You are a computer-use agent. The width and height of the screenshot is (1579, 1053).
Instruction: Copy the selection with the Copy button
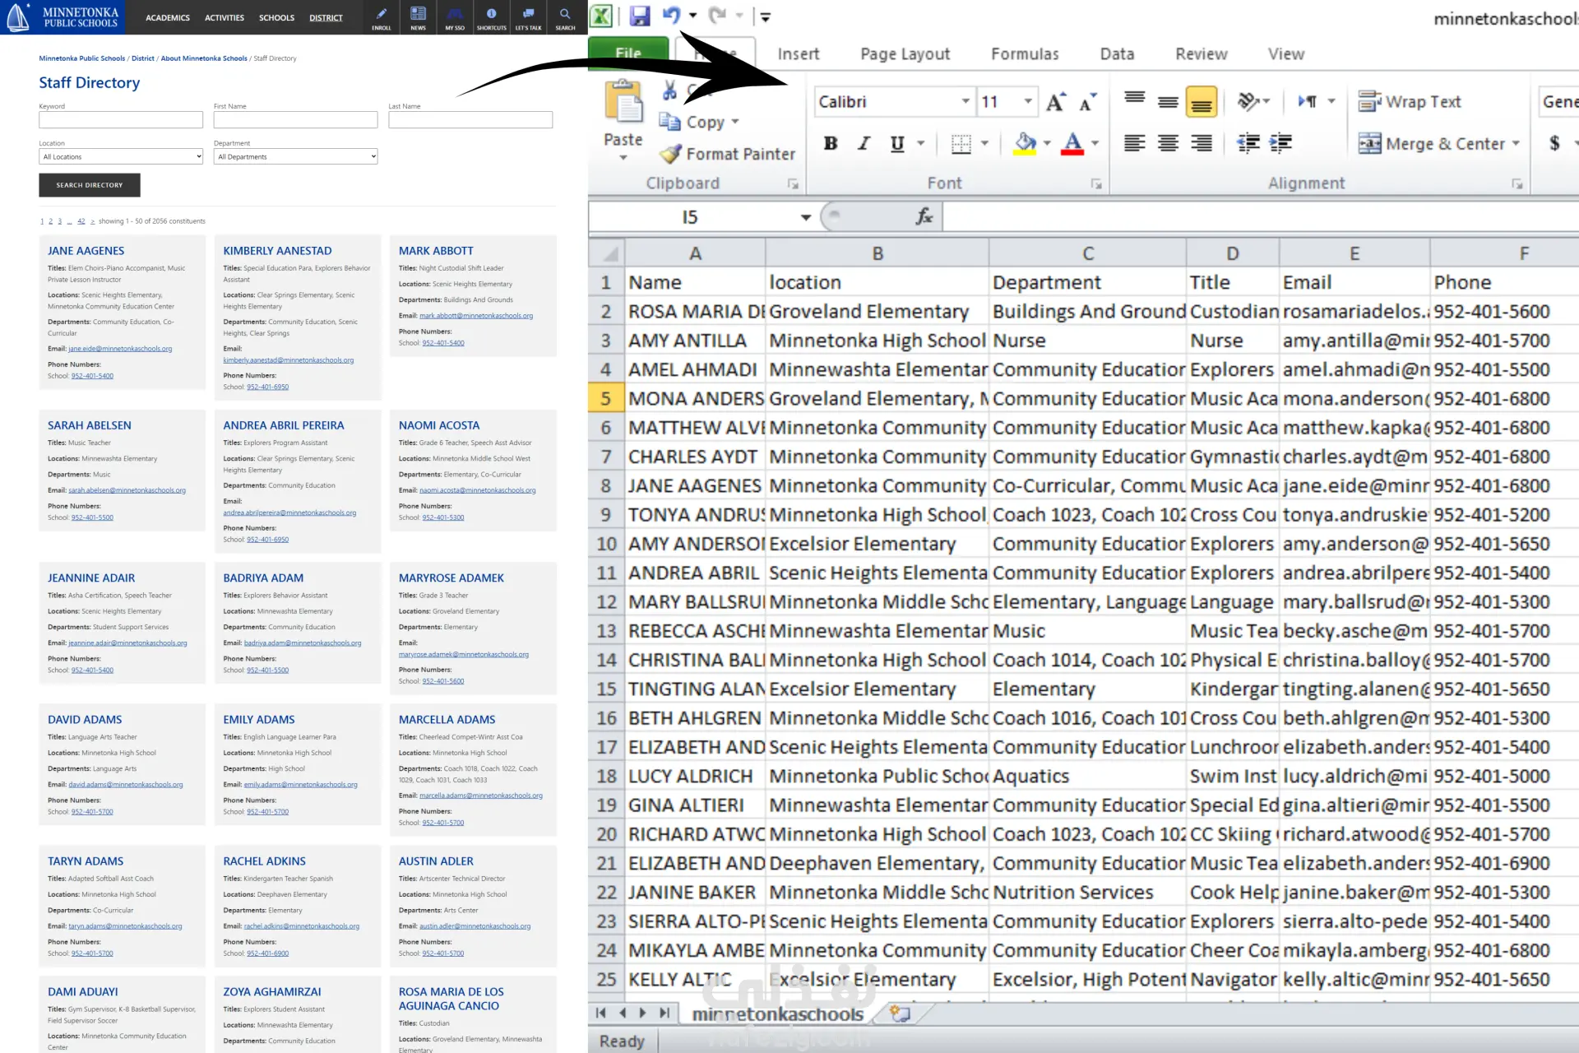(692, 123)
